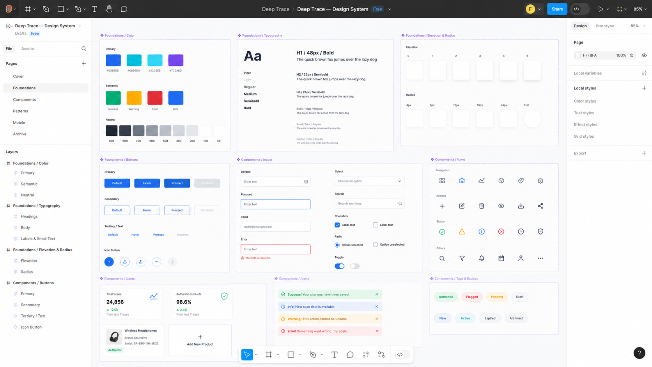Viewport: 652px width, 367px height.
Task: Open the 85% zoom dropdown beside Prototype tab
Action: tap(638, 26)
